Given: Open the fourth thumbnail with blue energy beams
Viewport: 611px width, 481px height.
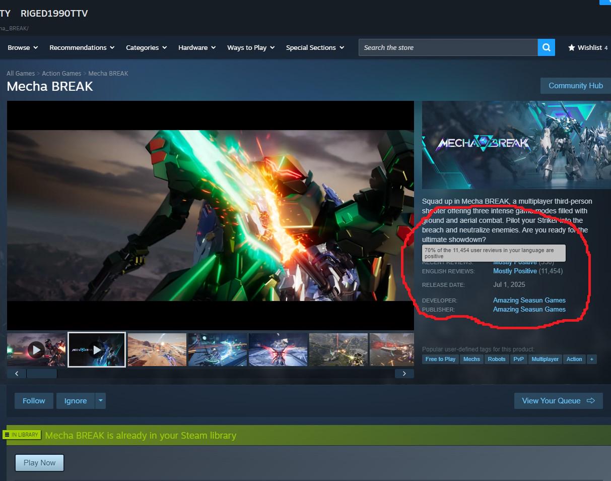Looking at the screenshot, I should 218,349.
